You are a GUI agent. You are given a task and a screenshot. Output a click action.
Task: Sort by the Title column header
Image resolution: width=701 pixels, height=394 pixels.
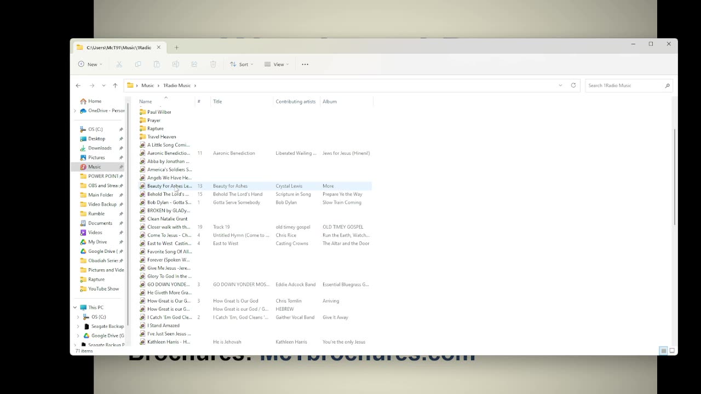coord(242,101)
